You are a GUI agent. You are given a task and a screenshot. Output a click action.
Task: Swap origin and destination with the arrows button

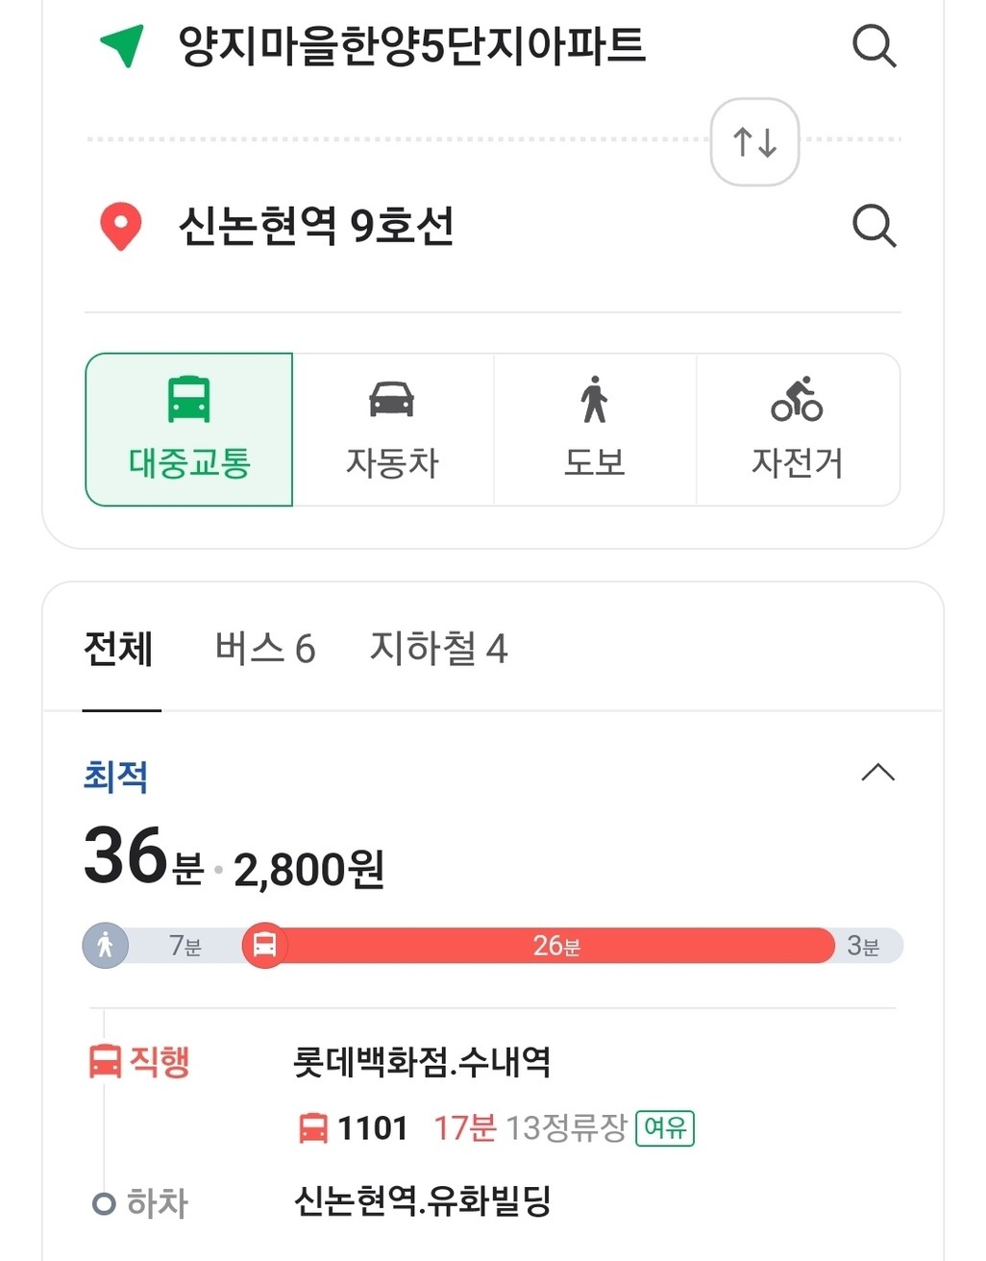(754, 141)
